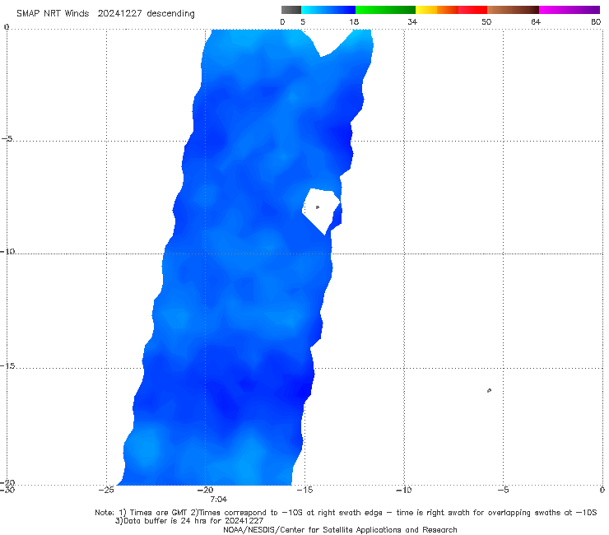The image size is (609, 535).
Task: Click the latitude axis label '-15'
Action: click(x=7, y=365)
